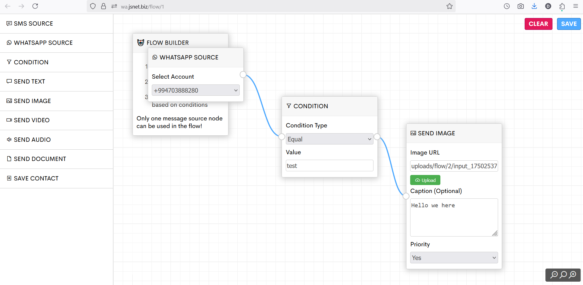Click the red CLEAR button
The image size is (583, 285).
tap(538, 24)
